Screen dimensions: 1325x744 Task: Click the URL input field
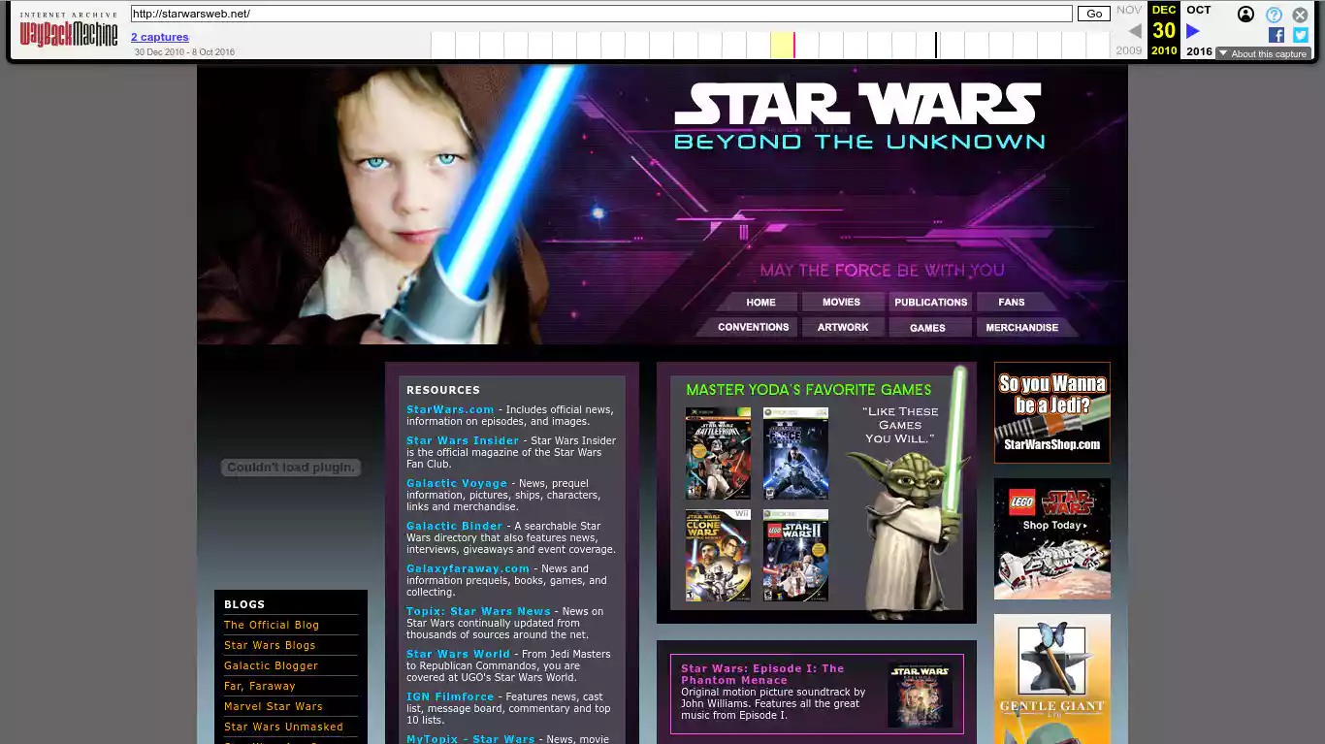[601, 14]
